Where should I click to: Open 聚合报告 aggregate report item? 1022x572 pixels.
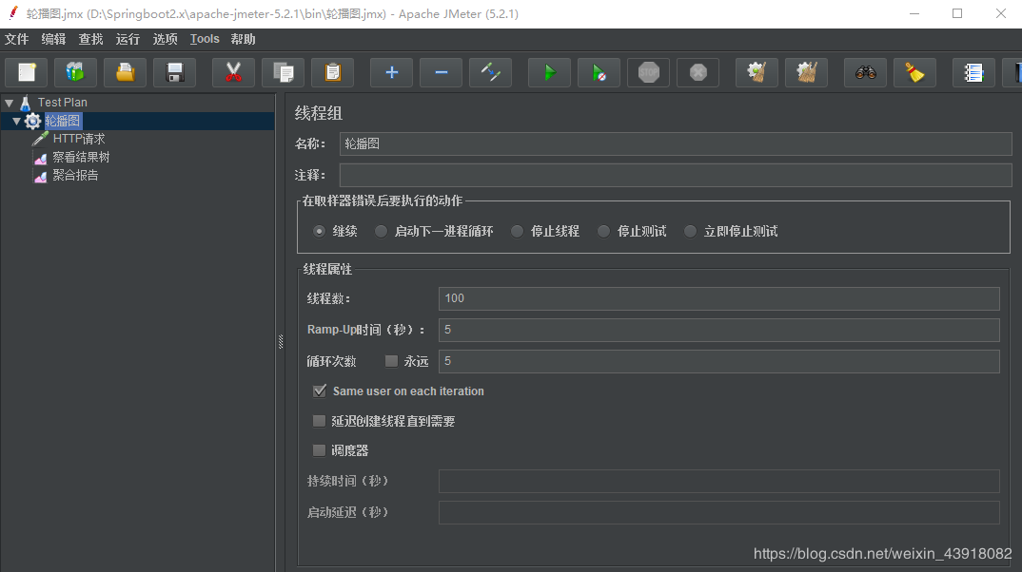75,175
